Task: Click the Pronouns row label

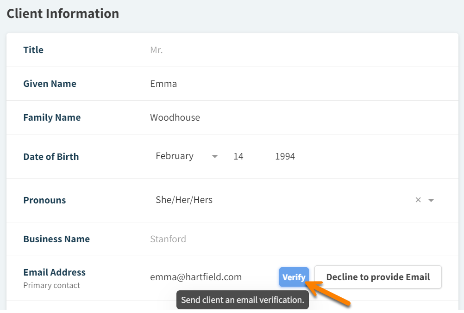Action: [x=44, y=200]
